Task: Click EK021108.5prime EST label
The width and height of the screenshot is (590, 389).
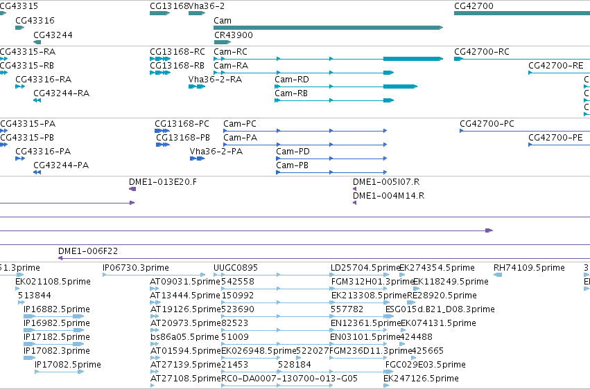Action: point(53,282)
